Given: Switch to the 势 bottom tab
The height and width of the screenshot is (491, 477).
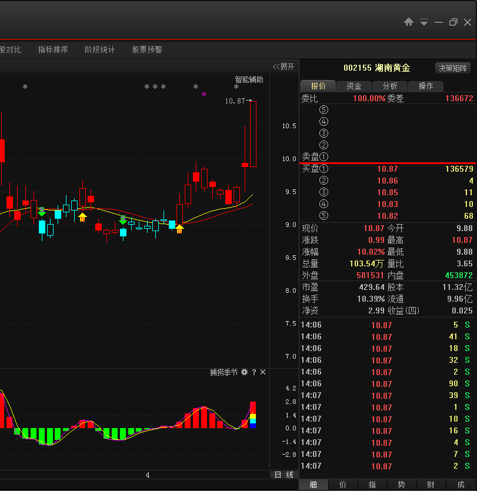Looking at the screenshot, I should pos(401,485).
